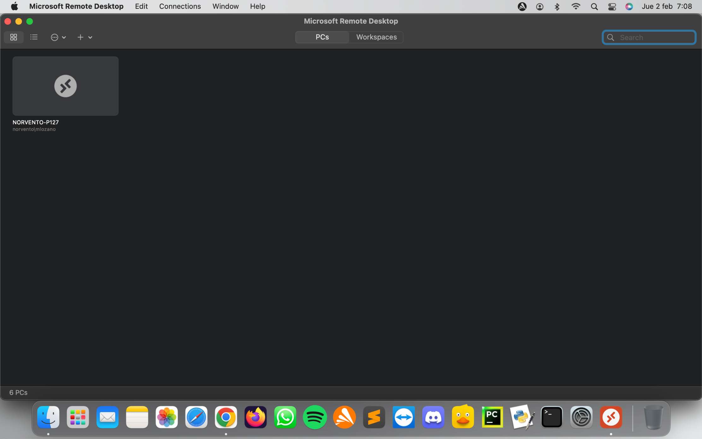Open Finder from the Dock

point(48,417)
